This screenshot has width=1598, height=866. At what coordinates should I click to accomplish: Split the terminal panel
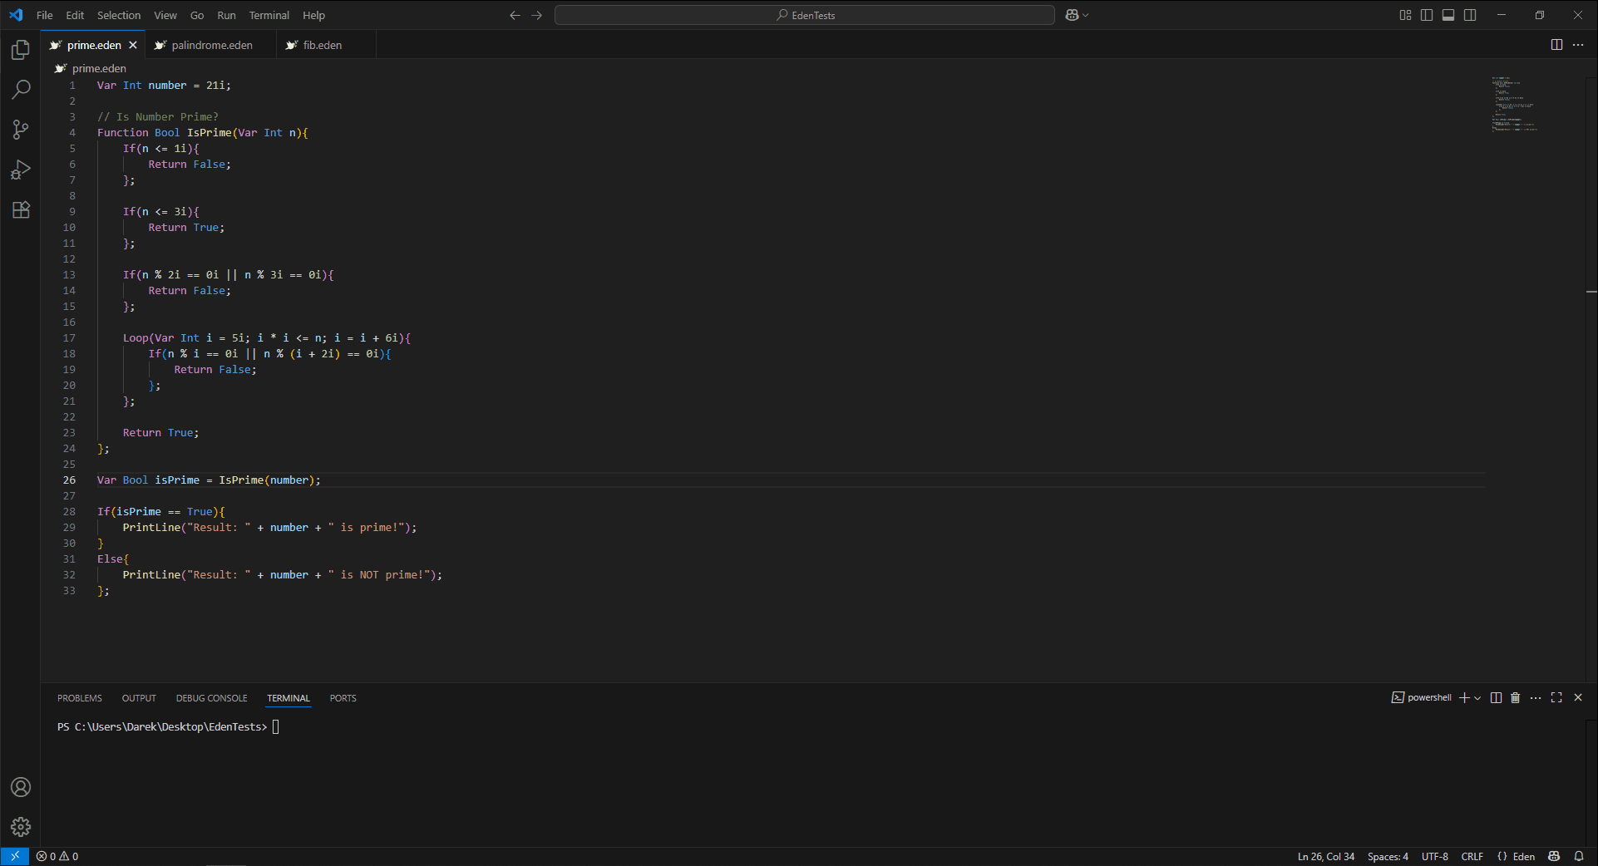click(x=1496, y=698)
